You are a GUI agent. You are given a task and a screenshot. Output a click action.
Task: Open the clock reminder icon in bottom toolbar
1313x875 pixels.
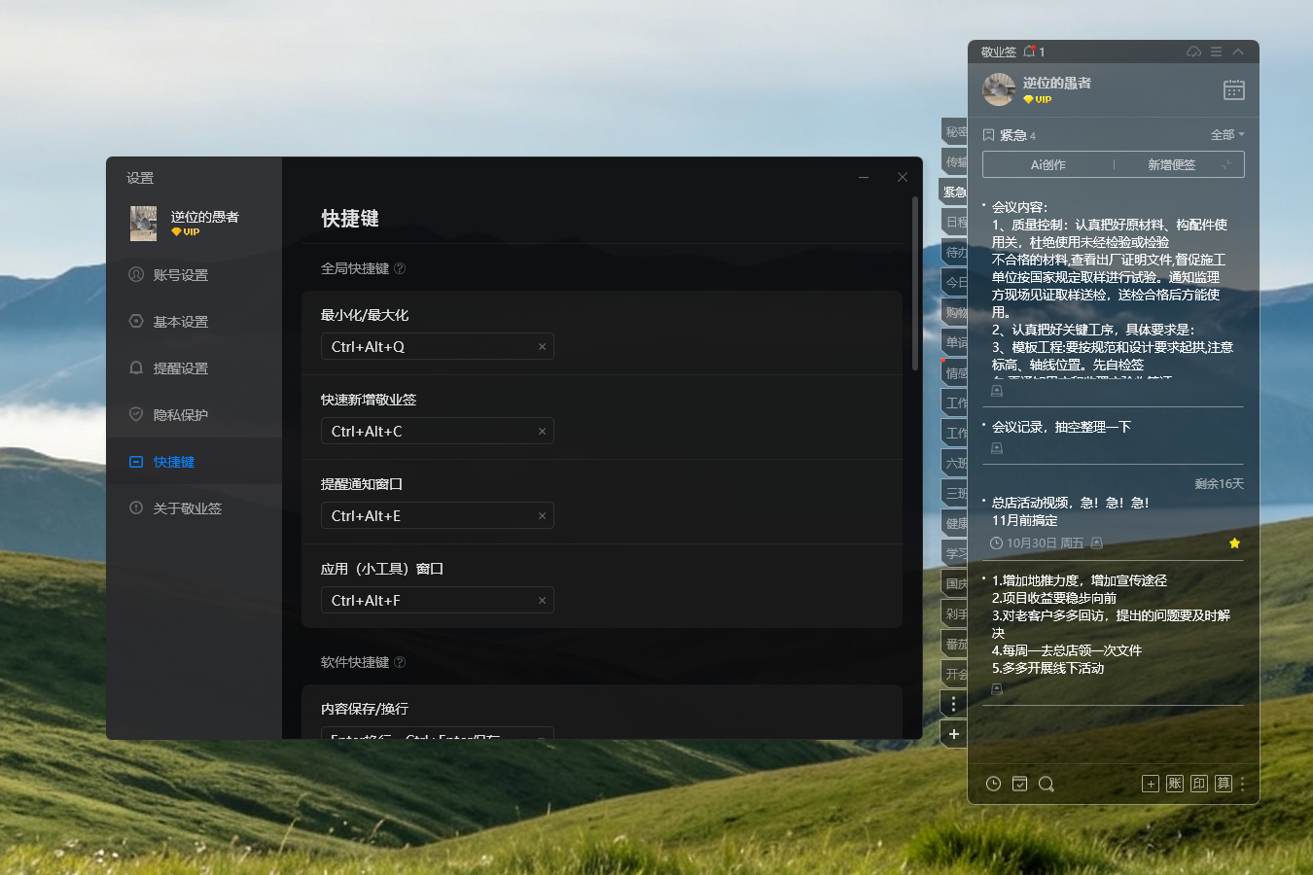(993, 784)
